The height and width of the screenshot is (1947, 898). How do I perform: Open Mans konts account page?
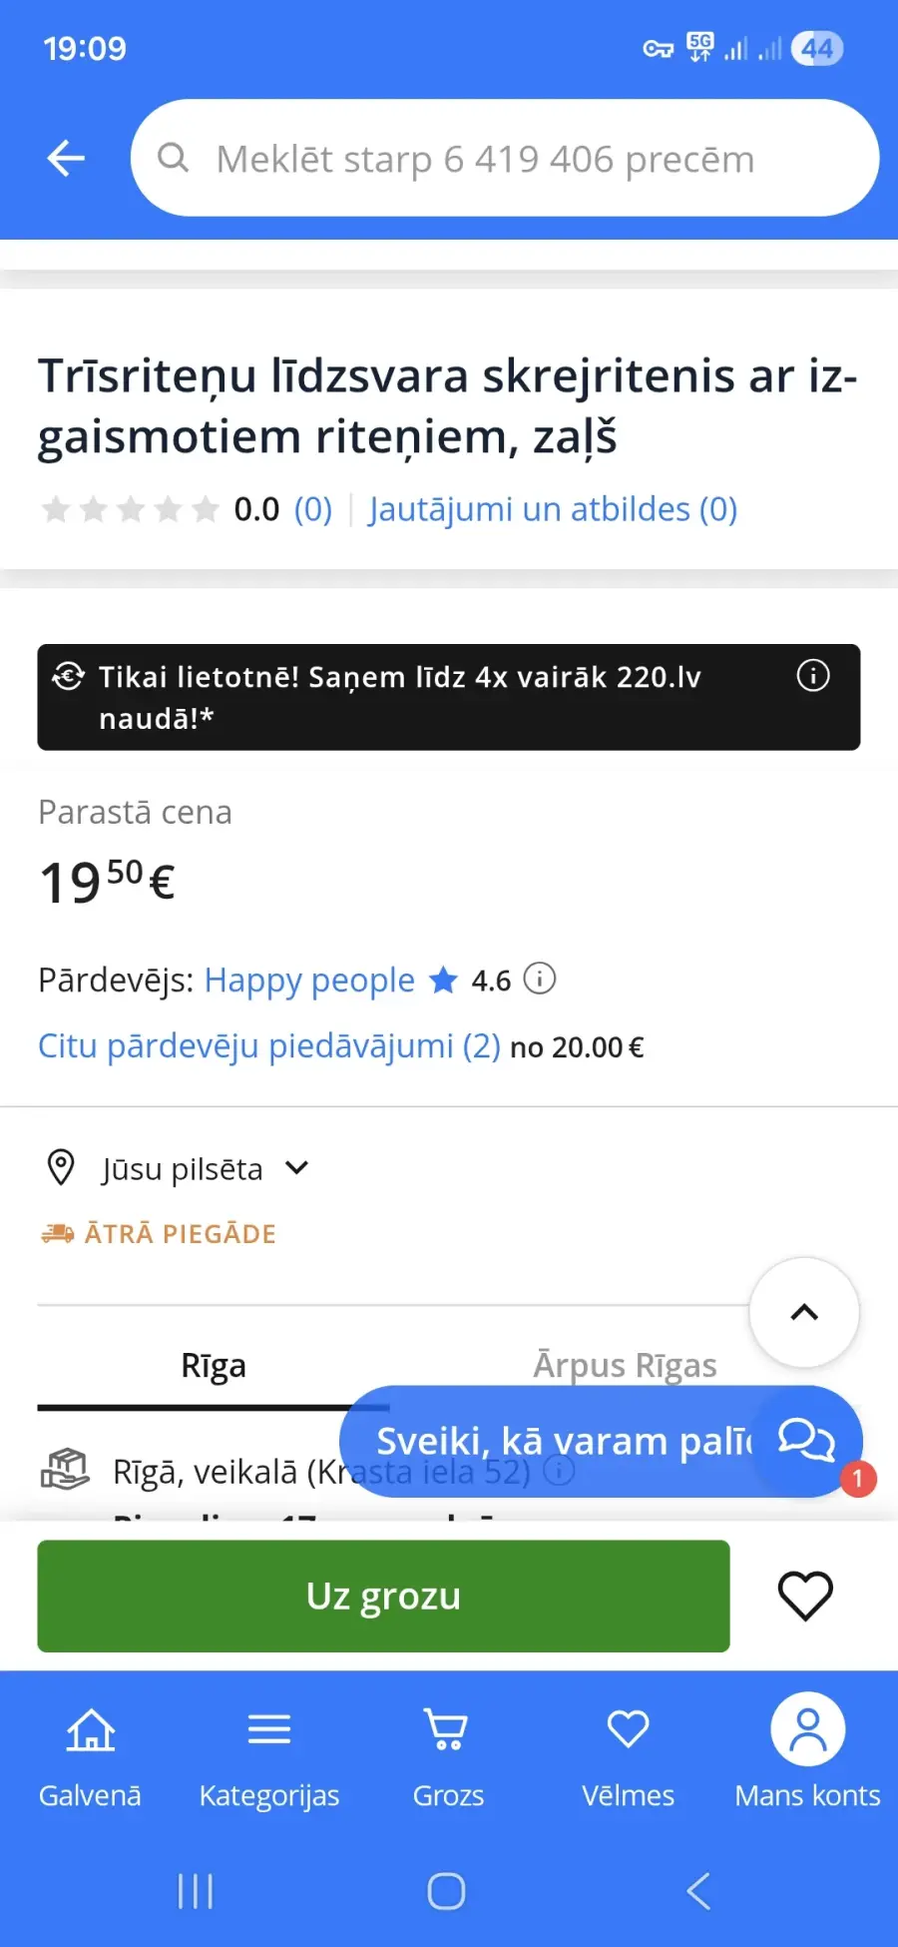click(x=807, y=1755)
